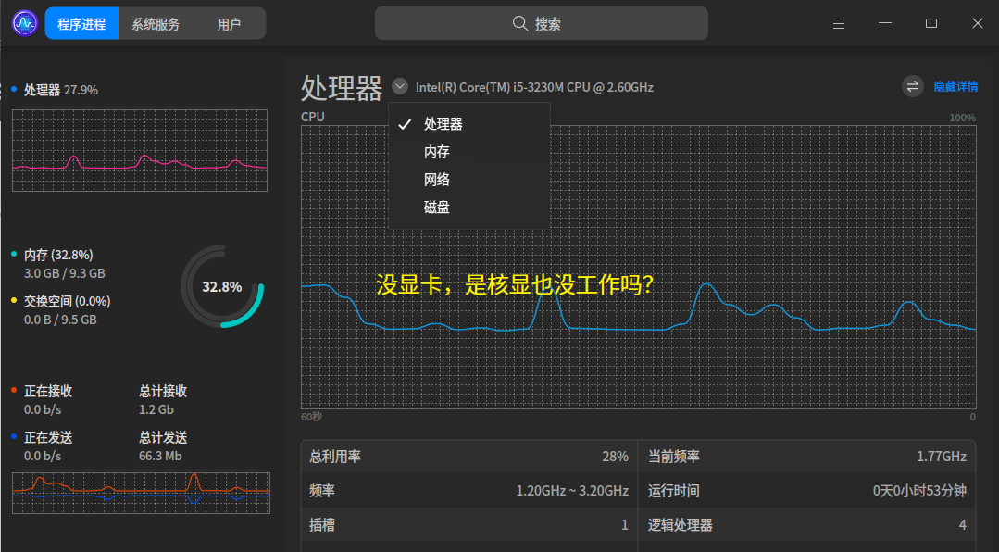The width and height of the screenshot is (999, 552).
Task: Open the 内存 (32.8%) sidebar item
Action: (58, 255)
